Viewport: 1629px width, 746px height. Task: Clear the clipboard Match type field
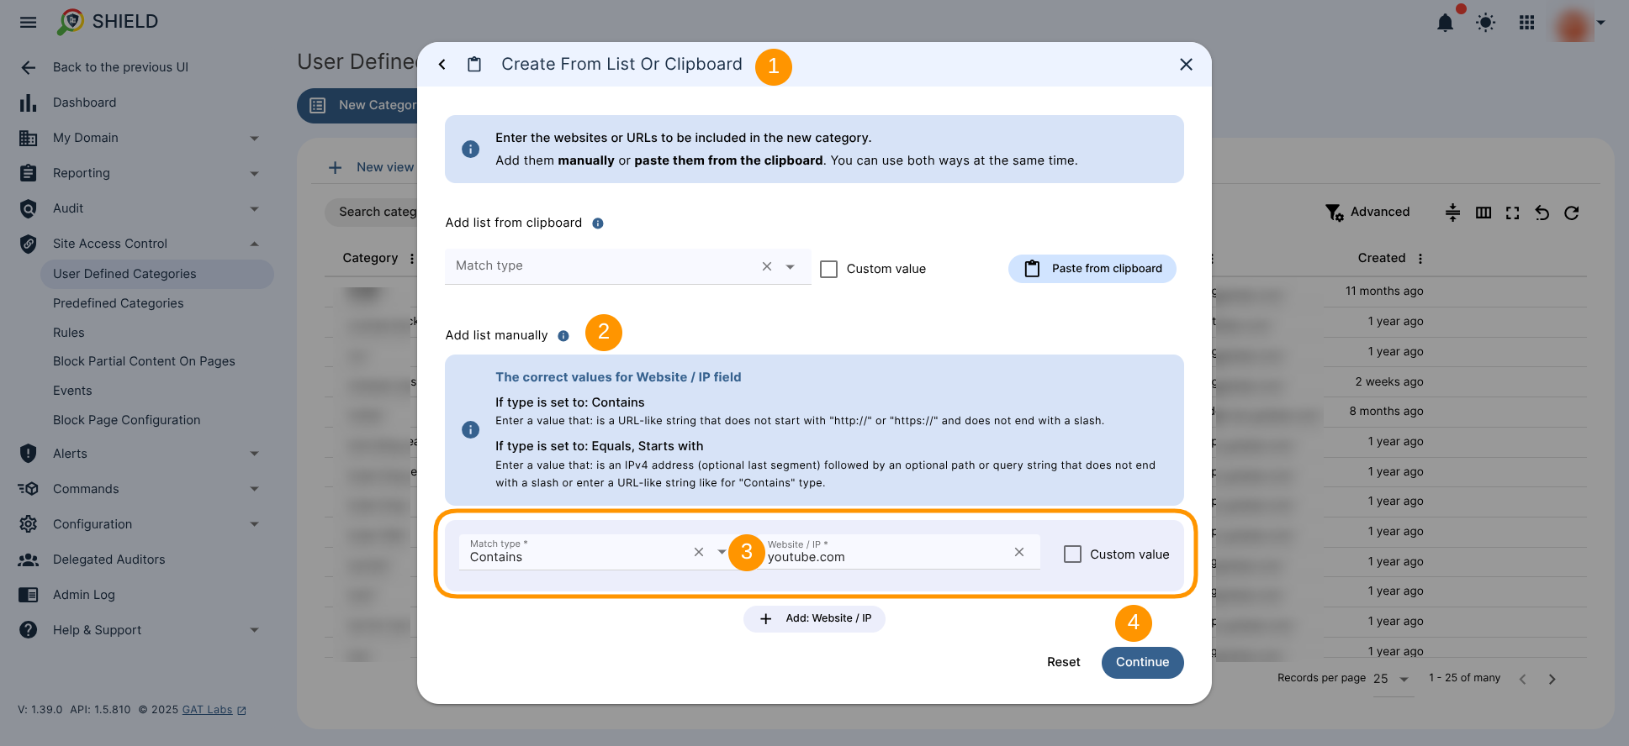tap(767, 266)
